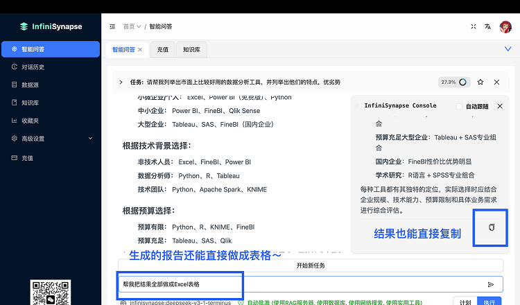Viewport: 520px width, 305px height.
Task: Expand 高级设置 chevron in sidebar
Action: [x=90, y=139]
